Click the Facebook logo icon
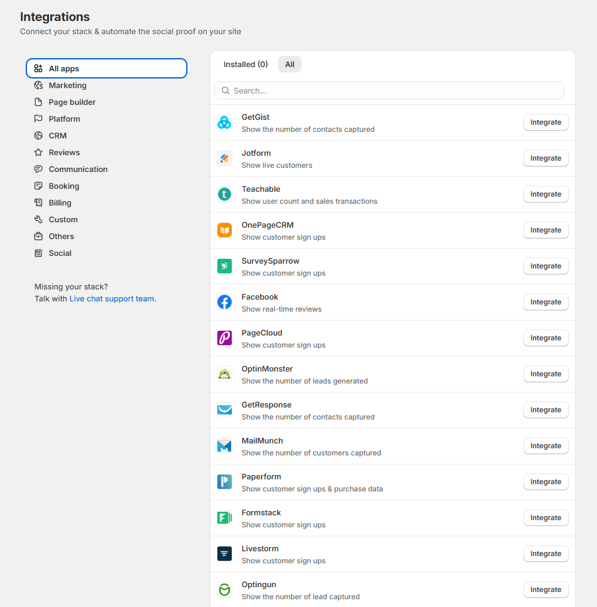This screenshot has width=597, height=607. tap(224, 302)
